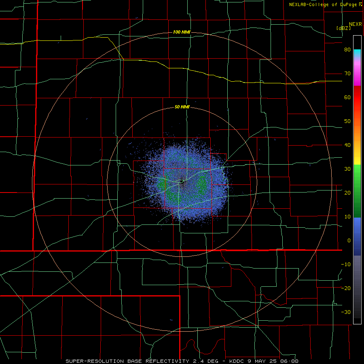Click the dBZ unit label
Image resolution: width=364 pixels, height=364 pixels.
[x=343, y=28]
